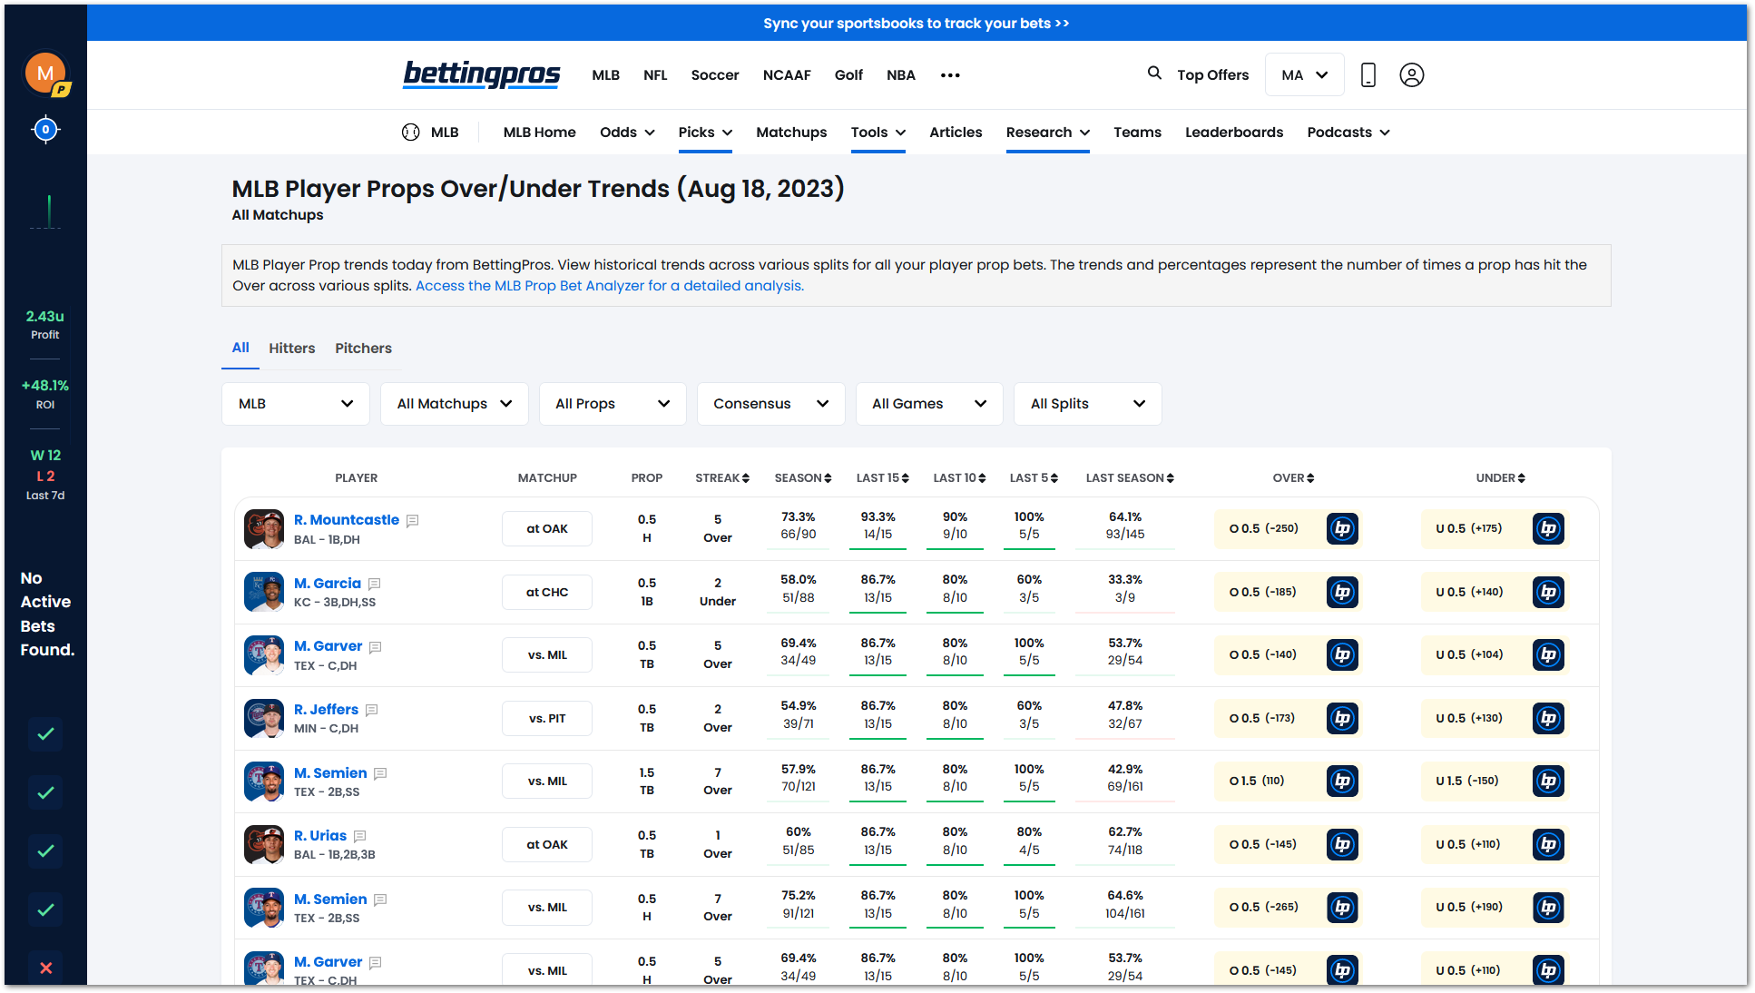
Task: Select the Consensus dropdown option
Action: pos(769,404)
